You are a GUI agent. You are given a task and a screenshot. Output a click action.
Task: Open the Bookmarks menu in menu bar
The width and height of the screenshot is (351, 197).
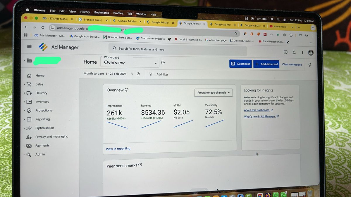(101, 13)
